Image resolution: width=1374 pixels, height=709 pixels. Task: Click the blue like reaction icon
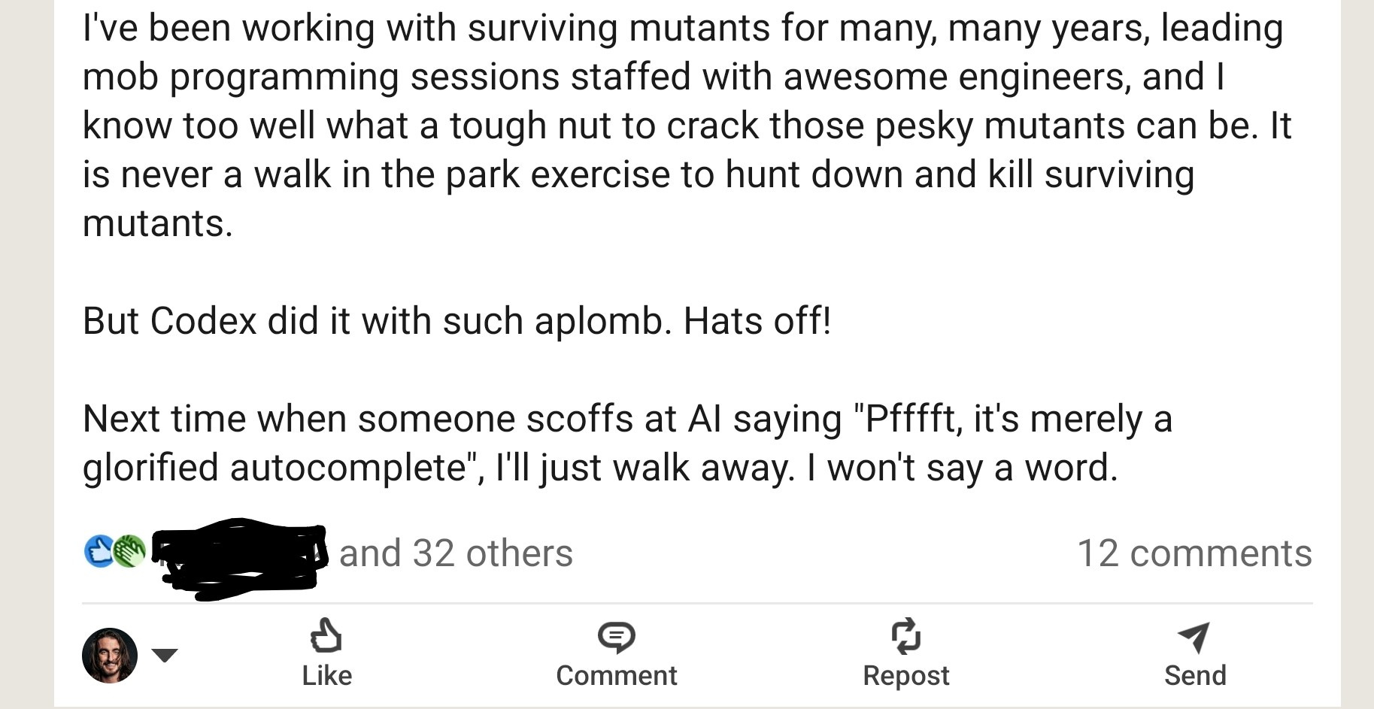(x=99, y=552)
